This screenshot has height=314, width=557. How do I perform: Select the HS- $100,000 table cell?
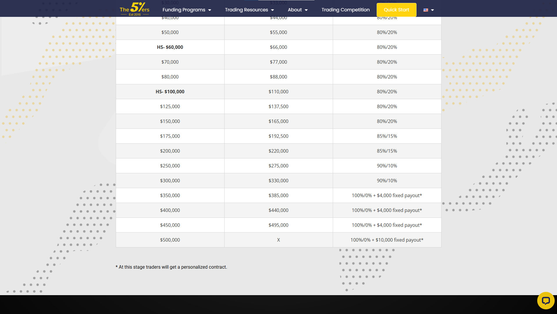[x=170, y=92]
